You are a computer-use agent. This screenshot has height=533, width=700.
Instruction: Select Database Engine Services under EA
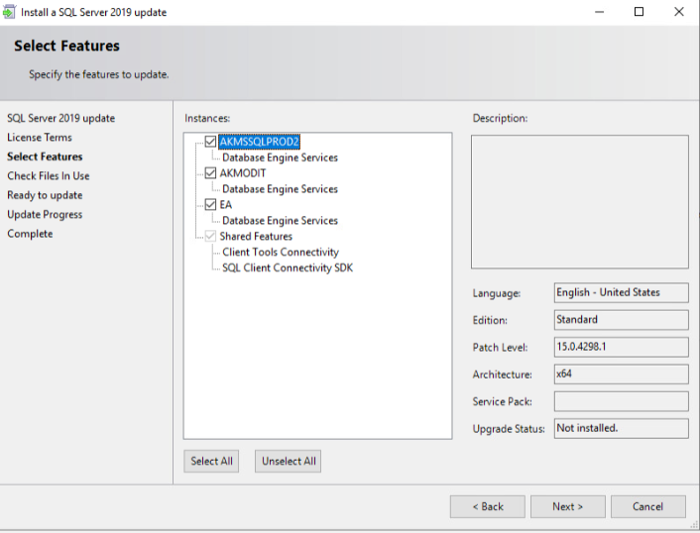coord(280,221)
